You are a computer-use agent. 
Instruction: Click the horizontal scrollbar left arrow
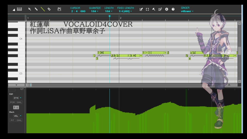pyautogui.click(x=27, y=85)
